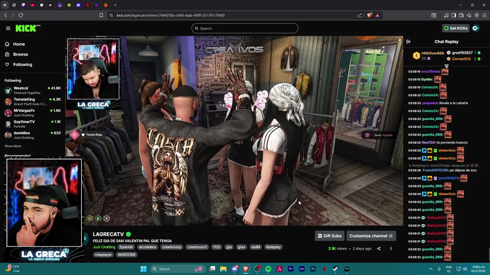This screenshot has height=275, width=490.
Task: Open the Kick hamburger sidebar menu
Action: coord(8,28)
